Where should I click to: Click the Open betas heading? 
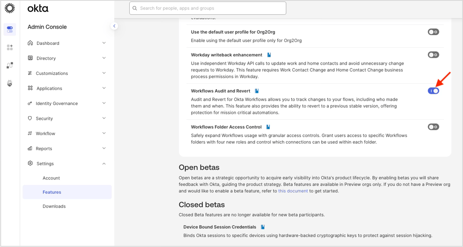(x=199, y=167)
